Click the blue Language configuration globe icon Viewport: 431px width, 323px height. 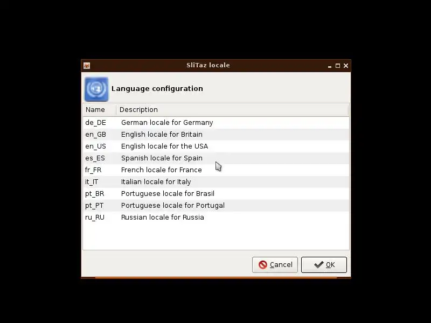pyautogui.click(x=96, y=89)
